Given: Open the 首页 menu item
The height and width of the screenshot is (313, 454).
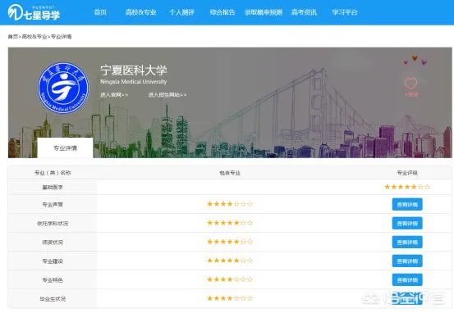Looking at the screenshot, I should pos(100,12).
